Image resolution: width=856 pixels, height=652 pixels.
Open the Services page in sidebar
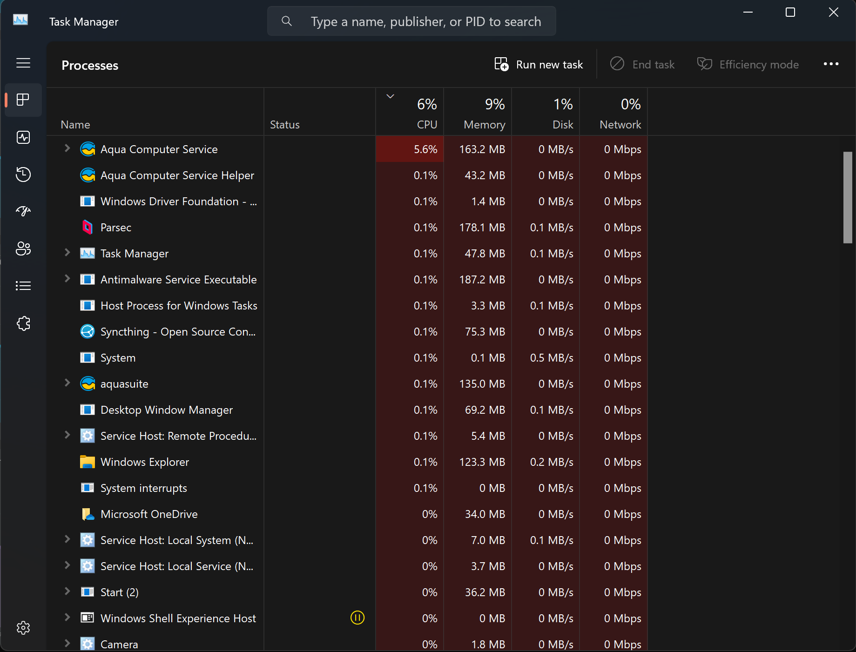[23, 323]
